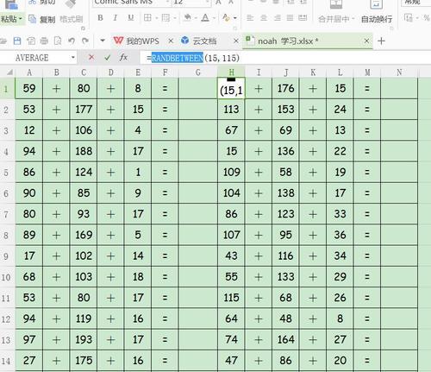Screen dimensions: 431x372
Task: Select cell L8 with value 36
Action: tap(340, 235)
